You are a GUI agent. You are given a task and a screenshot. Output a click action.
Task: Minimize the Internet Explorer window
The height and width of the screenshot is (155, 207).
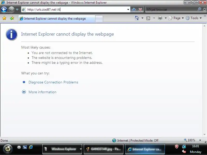coord(187,2)
